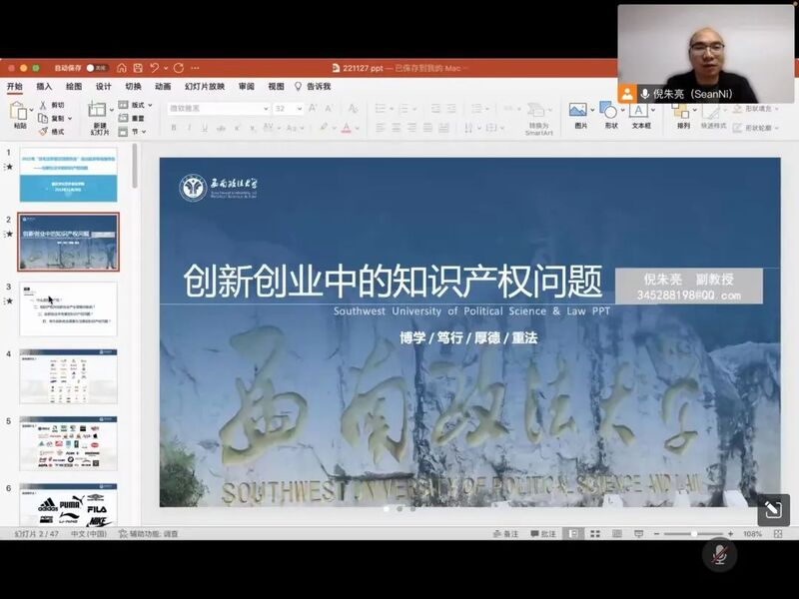Select slide 3 thumbnail in the panel
The image size is (799, 599).
pyautogui.click(x=68, y=309)
